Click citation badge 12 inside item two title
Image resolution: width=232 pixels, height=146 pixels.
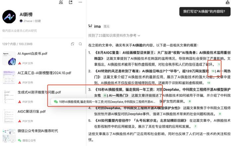[x=213, y=71]
